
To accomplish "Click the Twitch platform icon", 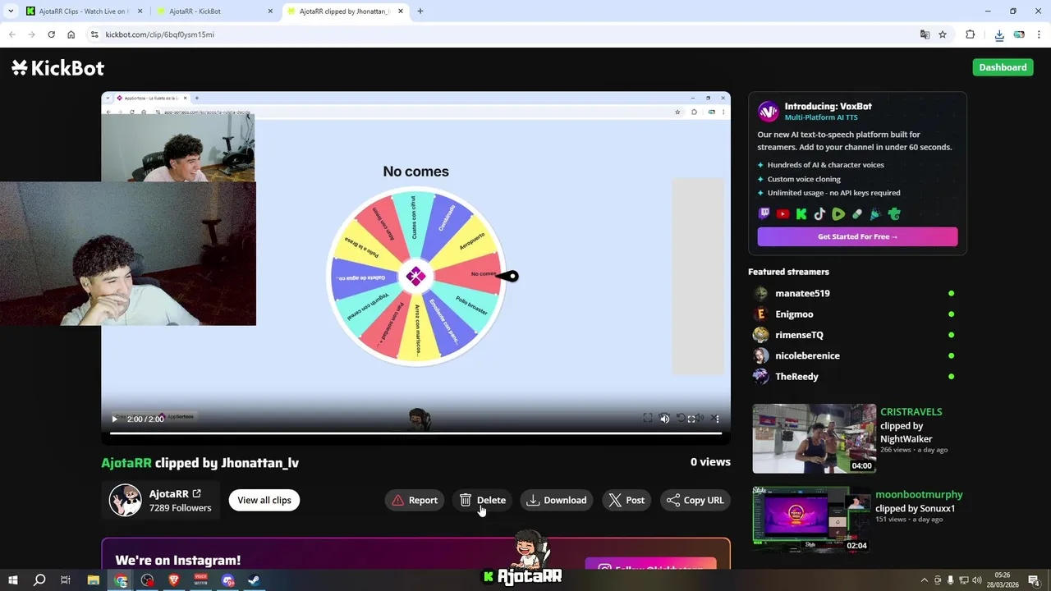I will (764, 214).
